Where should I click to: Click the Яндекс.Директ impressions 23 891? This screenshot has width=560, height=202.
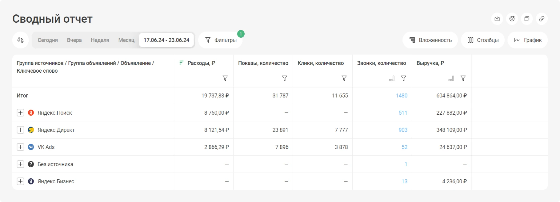(280, 130)
